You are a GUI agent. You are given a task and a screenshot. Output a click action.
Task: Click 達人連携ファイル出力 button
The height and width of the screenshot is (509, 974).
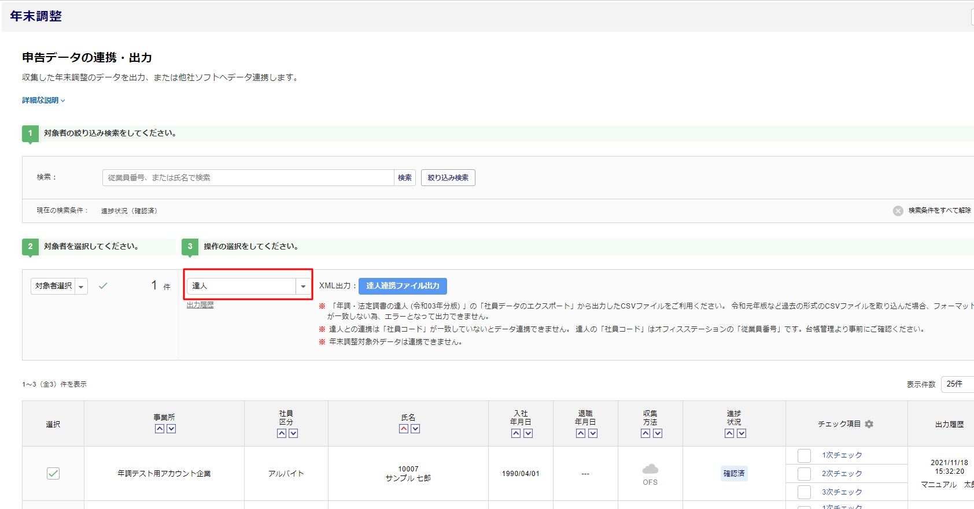coord(403,286)
